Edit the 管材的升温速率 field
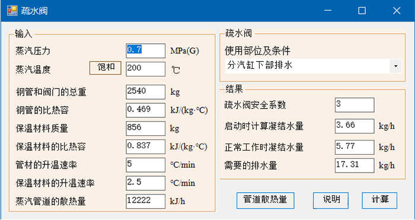415x220 pixels. click(146, 165)
